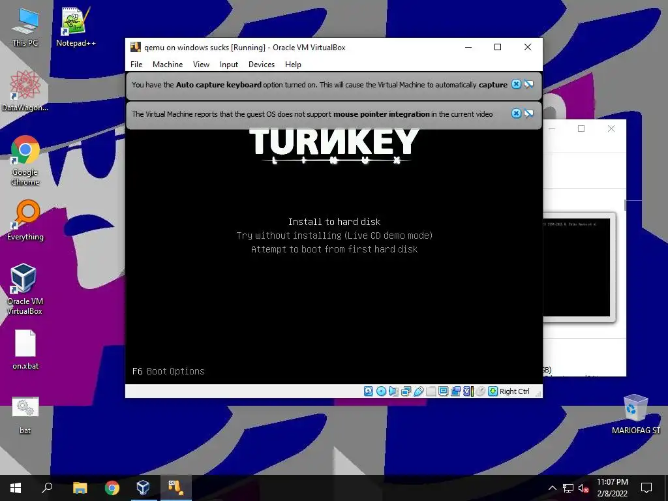Screen dimensions: 668x501
Task: Select Notepad++ desktop shortcut
Action: [76, 27]
